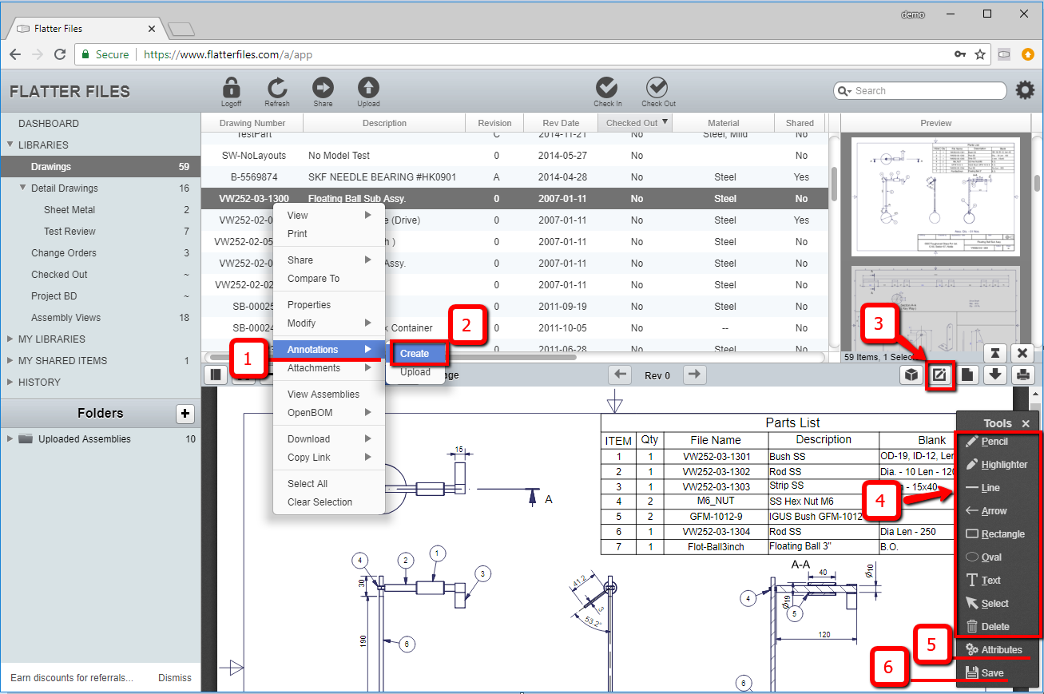Close the Tools panel

click(1026, 424)
